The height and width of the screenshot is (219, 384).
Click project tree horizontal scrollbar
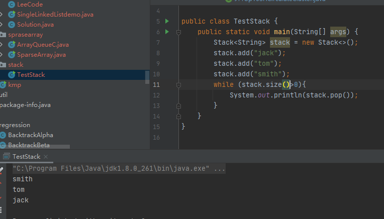[x=35, y=147]
